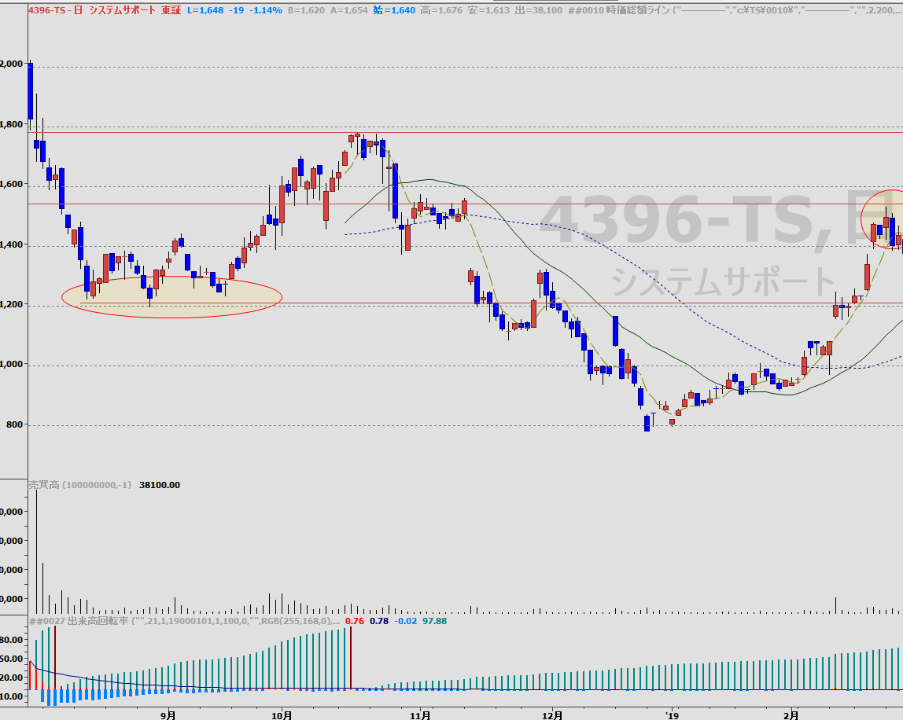903x720 pixels.
Task: Click the "売買高 (100000000,-1)" panel label
Action: coord(80,485)
